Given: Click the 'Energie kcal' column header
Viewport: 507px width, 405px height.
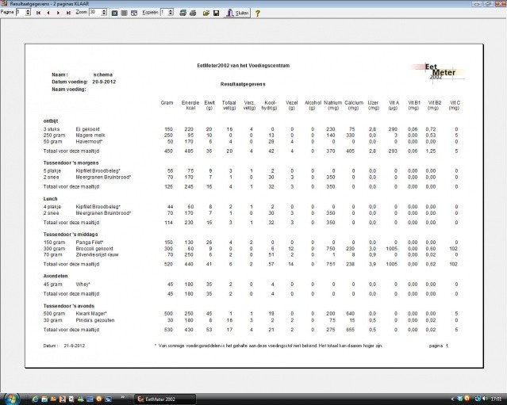Looking at the screenshot, I should pyautogui.click(x=190, y=105).
